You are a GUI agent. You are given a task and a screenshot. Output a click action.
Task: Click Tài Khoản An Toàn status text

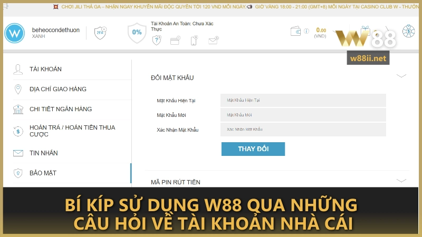182,26
